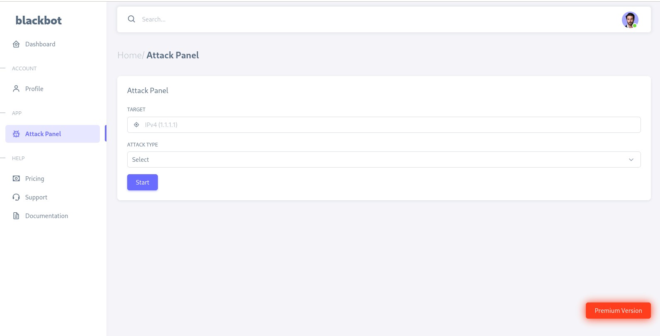Click the Support headset icon
The image size is (660, 336).
coord(16,197)
